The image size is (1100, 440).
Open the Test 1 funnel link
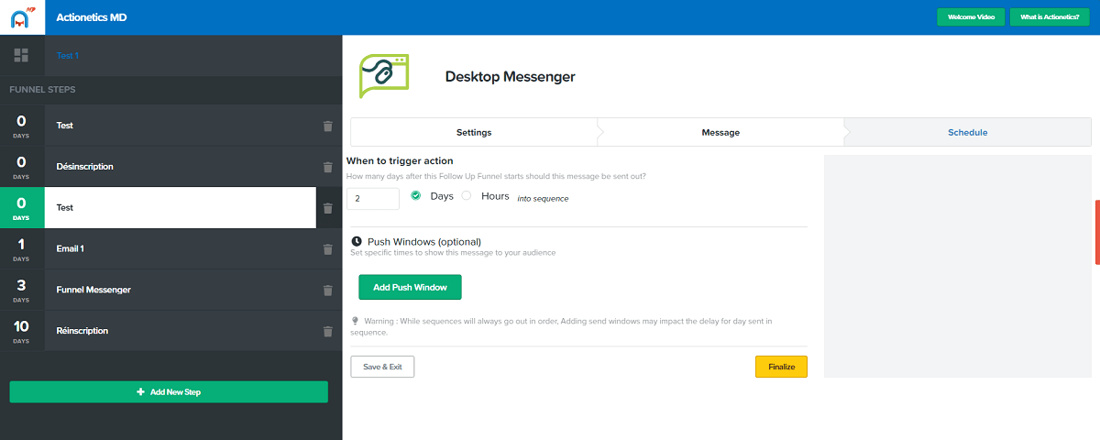point(68,56)
